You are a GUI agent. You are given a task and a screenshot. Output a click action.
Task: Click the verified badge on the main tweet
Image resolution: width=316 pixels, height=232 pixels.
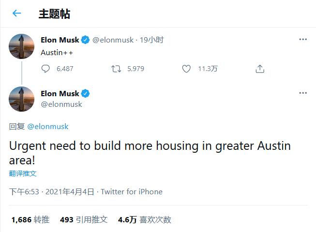(x=85, y=94)
